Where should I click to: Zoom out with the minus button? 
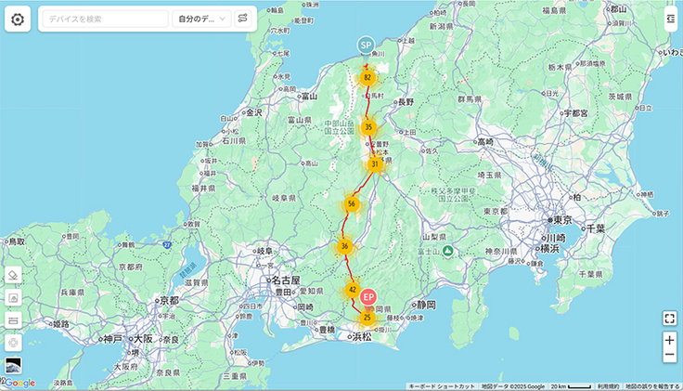670,356
